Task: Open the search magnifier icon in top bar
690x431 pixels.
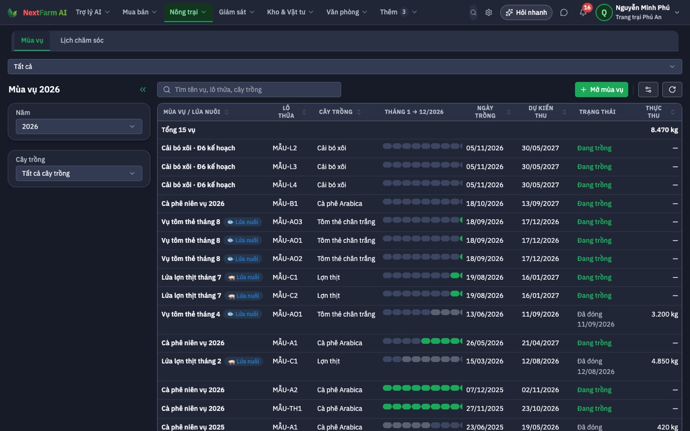Action: [473, 12]
